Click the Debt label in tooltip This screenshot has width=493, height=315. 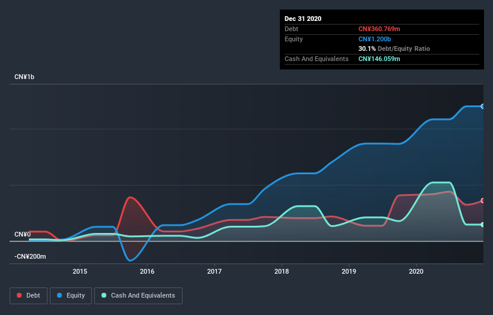click(291, 29)
